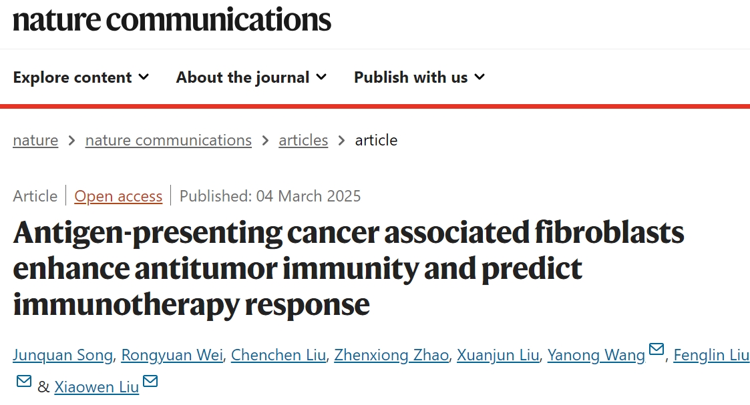Image resolution: width=750 pixels, height=405 pixels.
Task: Click author name Yanong Wang
Action: pos(596,356)
